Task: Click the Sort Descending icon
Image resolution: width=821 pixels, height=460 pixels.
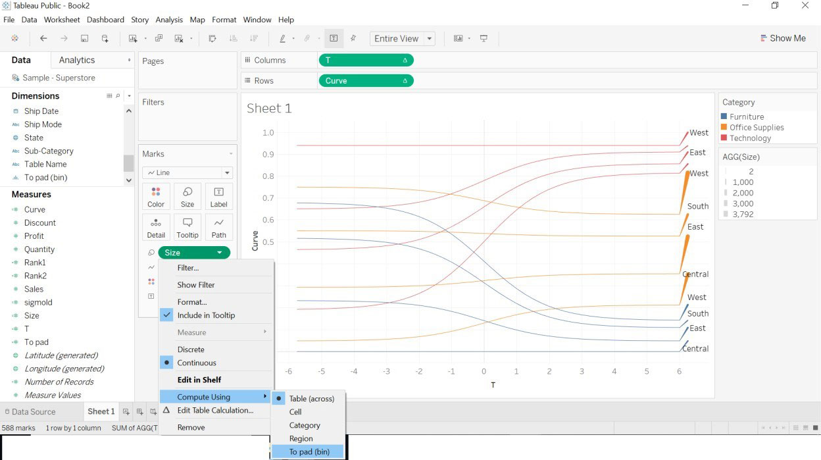Action: pyautogui.click(x=253, y=38)
